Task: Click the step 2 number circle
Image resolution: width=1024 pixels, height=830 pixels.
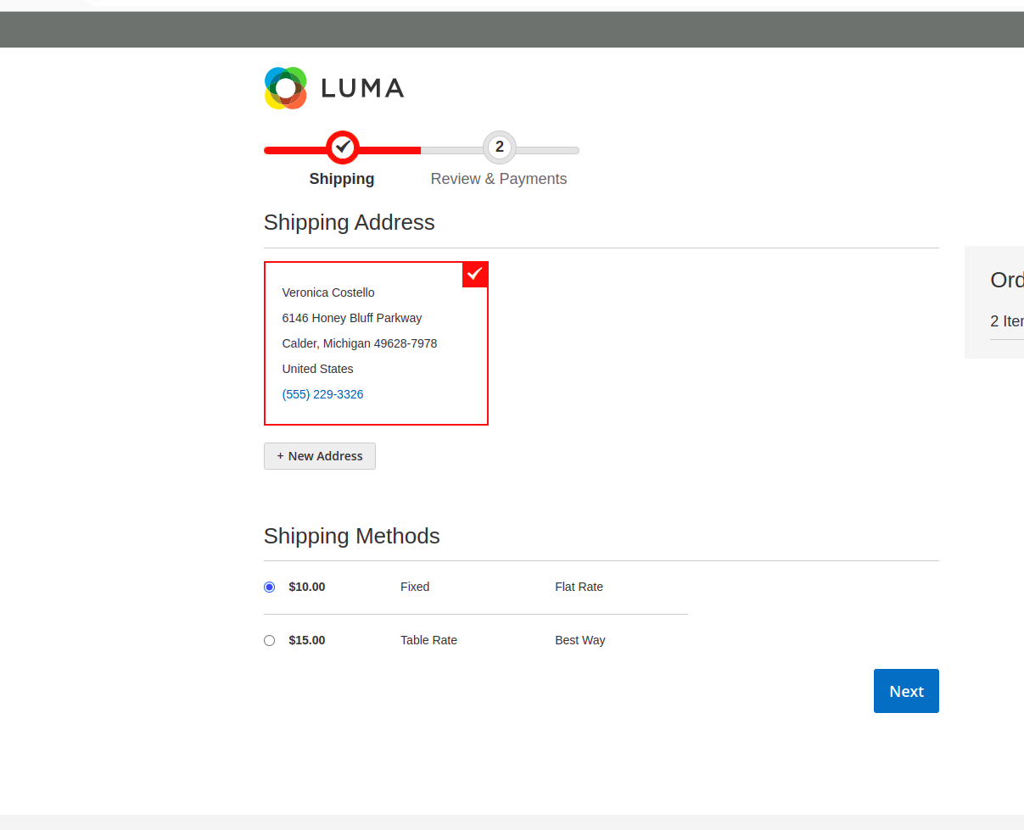Action: click(499, 148)
